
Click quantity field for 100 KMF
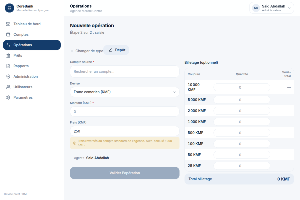pos(242,144)
